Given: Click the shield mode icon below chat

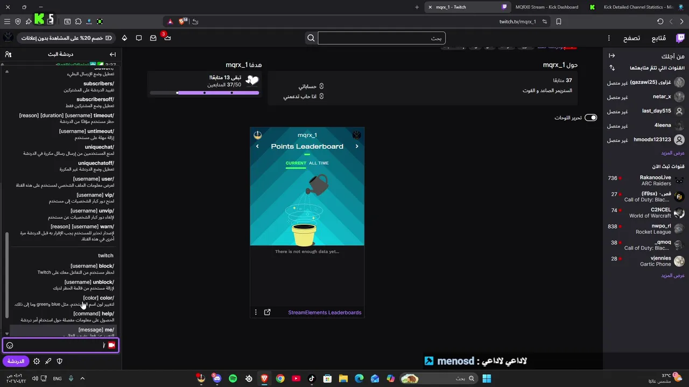Looking at the screenshot, I should [x=60, y=361].
